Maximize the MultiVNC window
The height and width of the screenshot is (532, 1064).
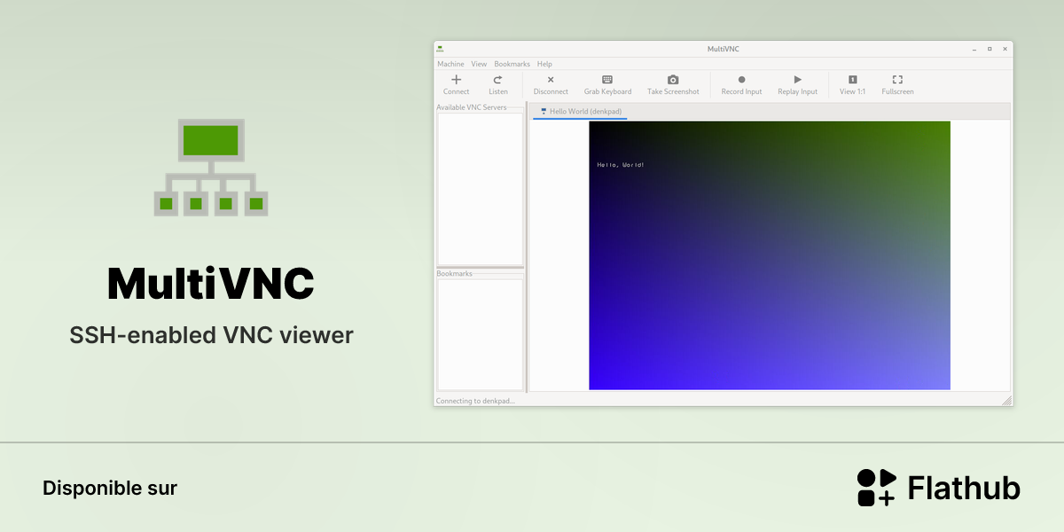pos(990,49)
